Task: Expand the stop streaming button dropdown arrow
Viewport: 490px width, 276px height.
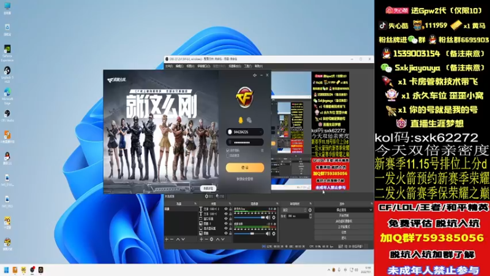Action: [371, 210]
